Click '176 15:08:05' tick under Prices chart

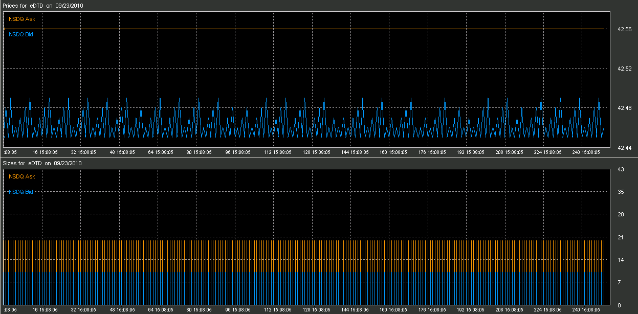pos(432,152)
